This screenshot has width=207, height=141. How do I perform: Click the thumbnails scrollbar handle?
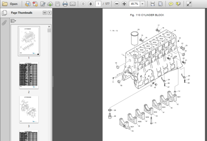pos(49,30)
